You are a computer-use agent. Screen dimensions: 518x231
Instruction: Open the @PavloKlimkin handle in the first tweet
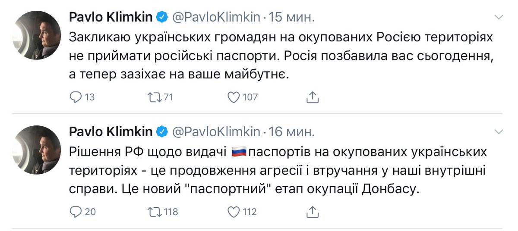click(216, 17)
